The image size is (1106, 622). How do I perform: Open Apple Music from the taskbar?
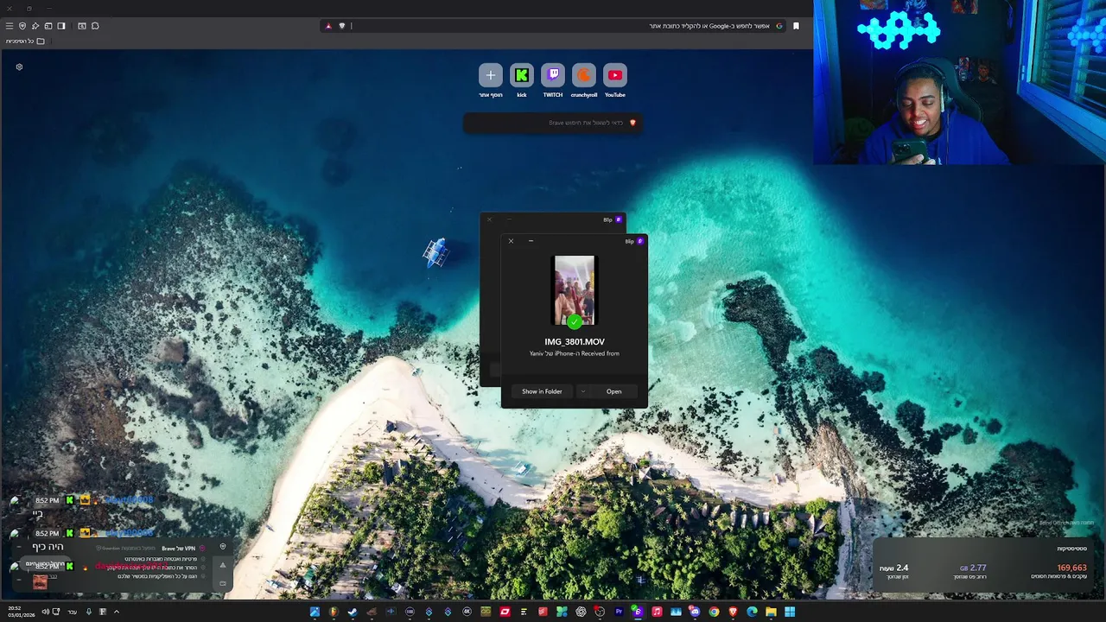click(x=657, y=612)
